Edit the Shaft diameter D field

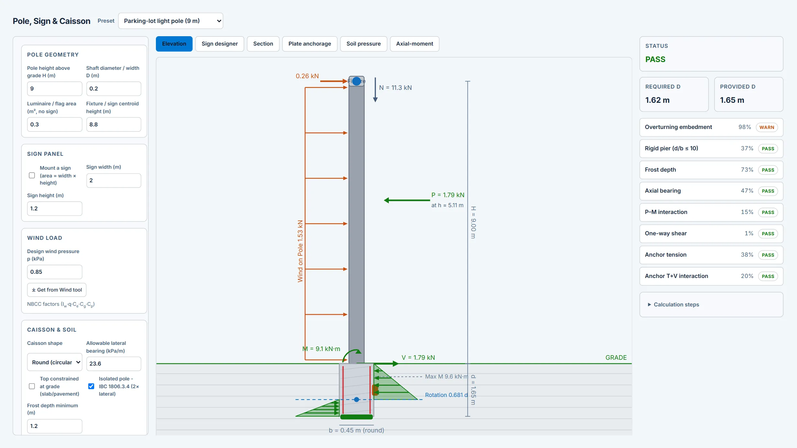[x=114, y=89]
